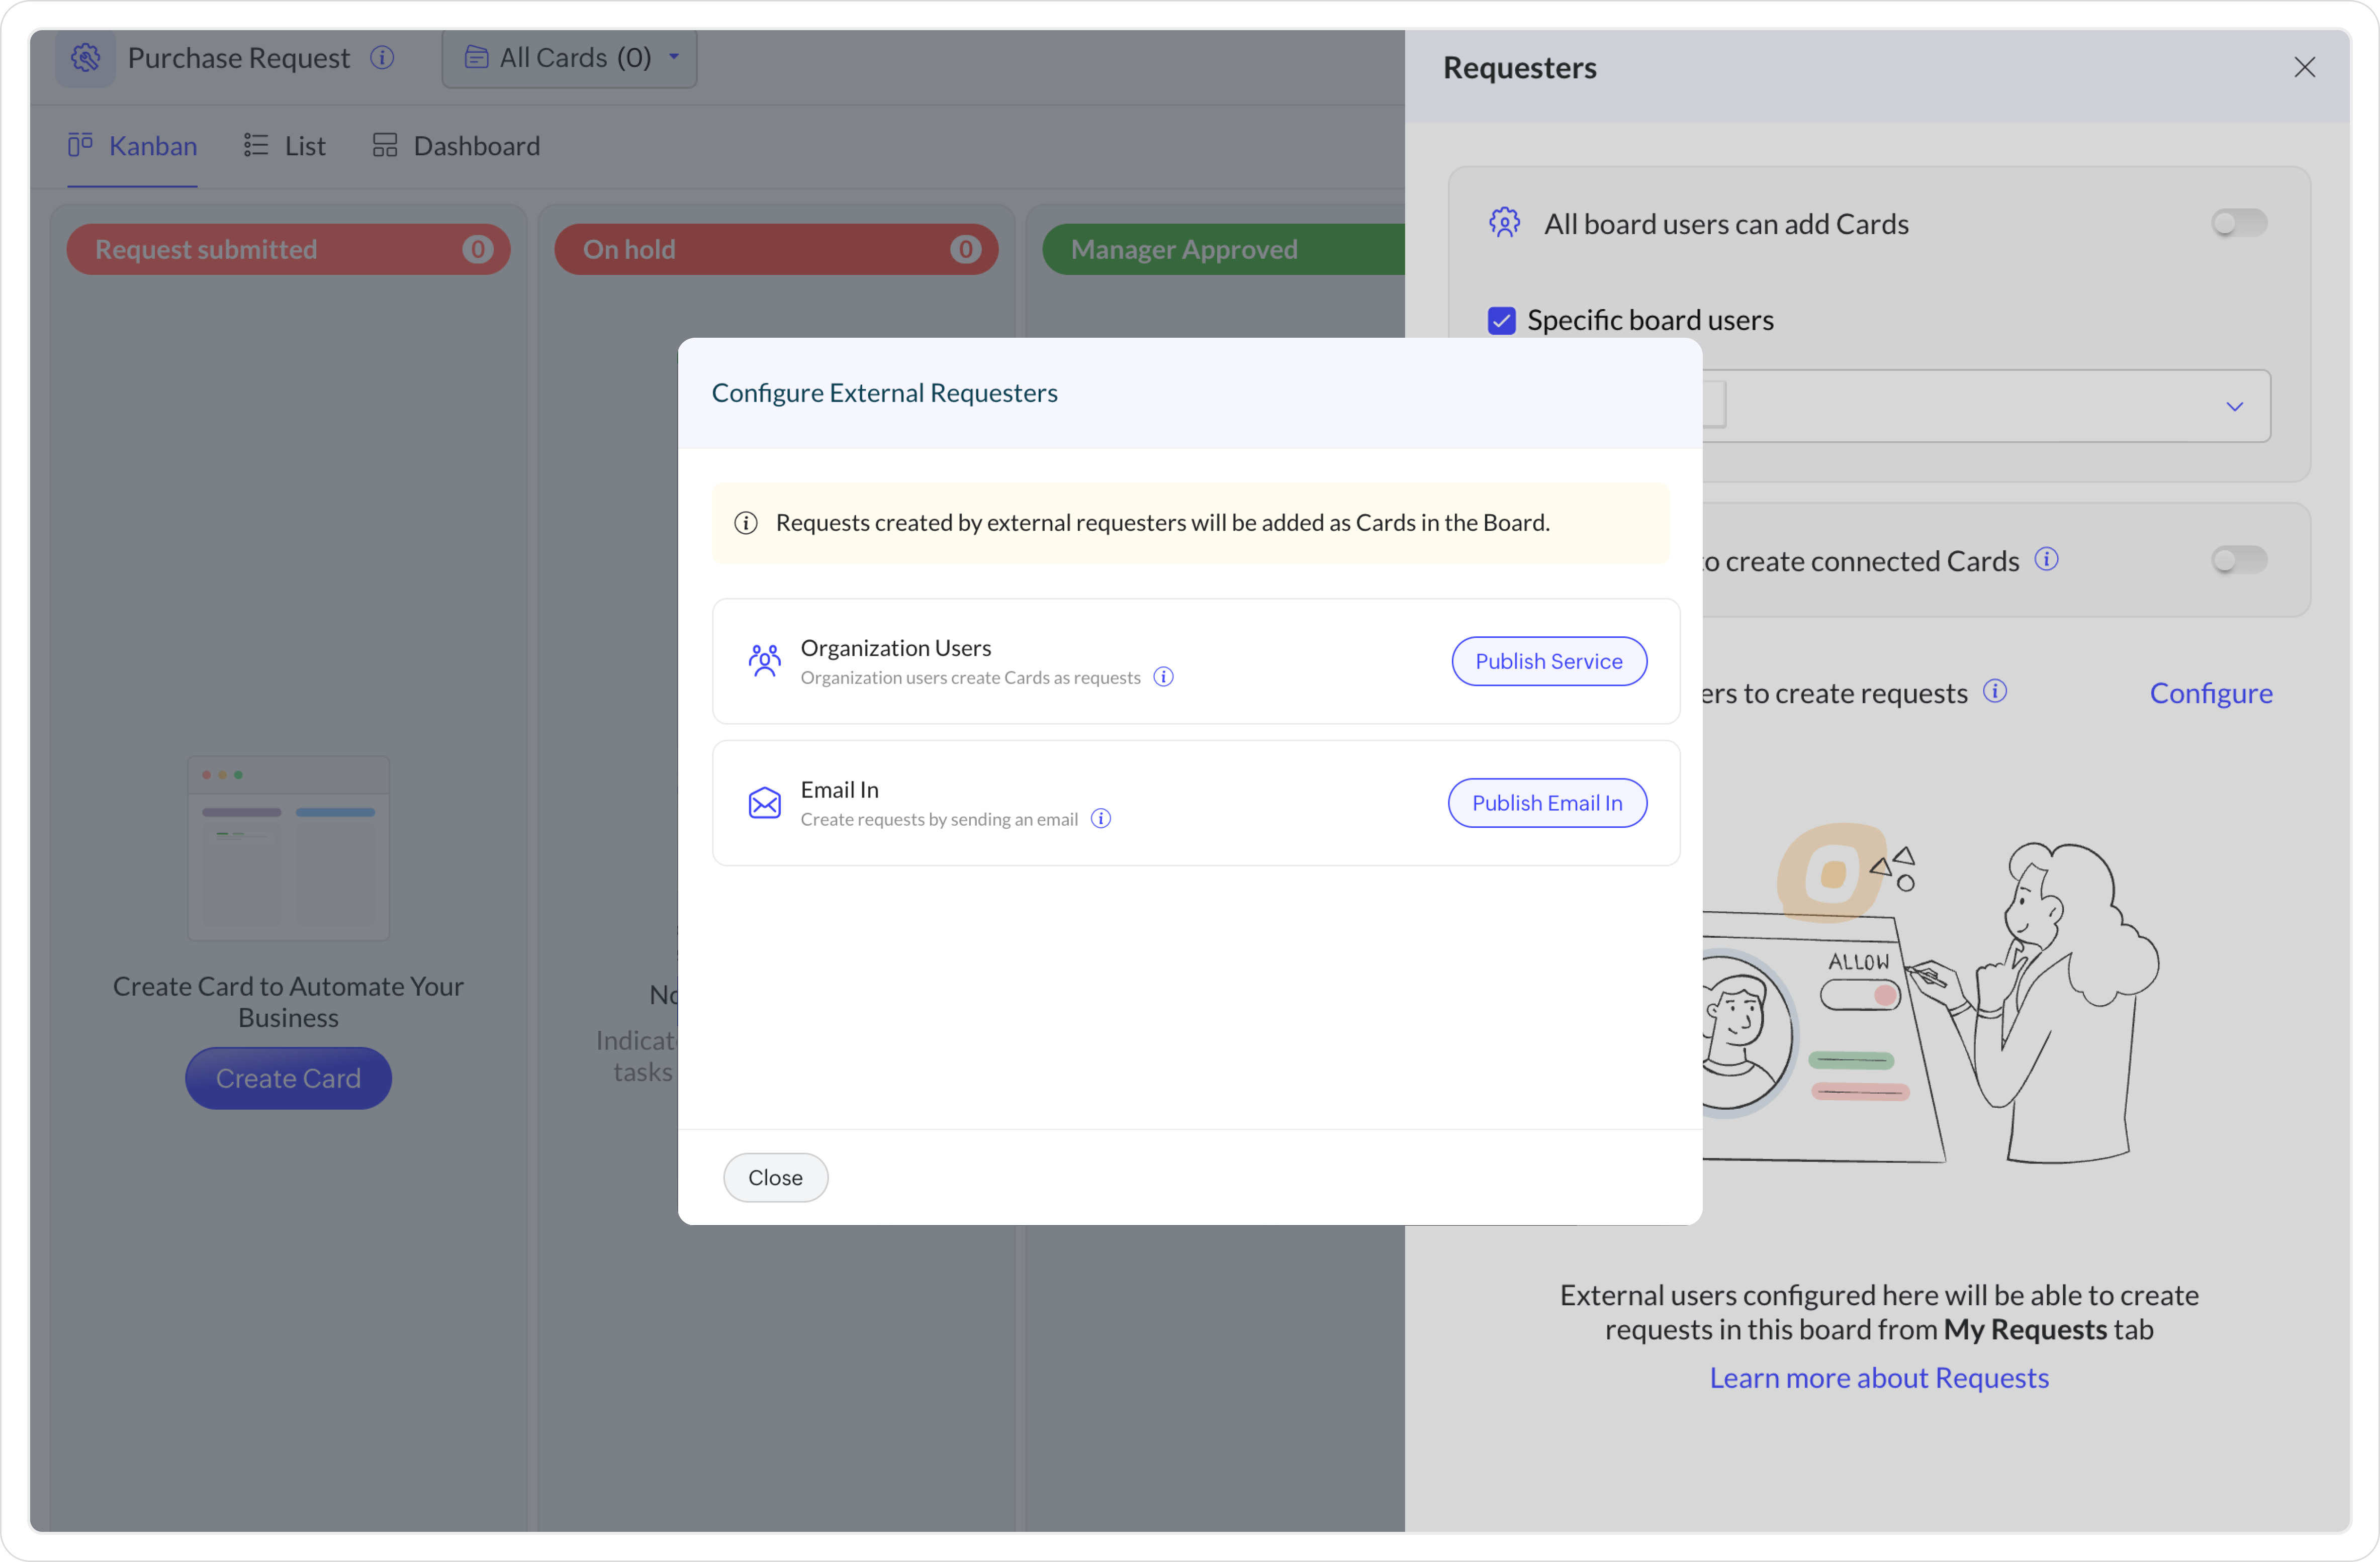Viewport: 2380px width, 1562px height.
Task: Expand the specific board users dropdown chevron
Action: (2234, 407)
